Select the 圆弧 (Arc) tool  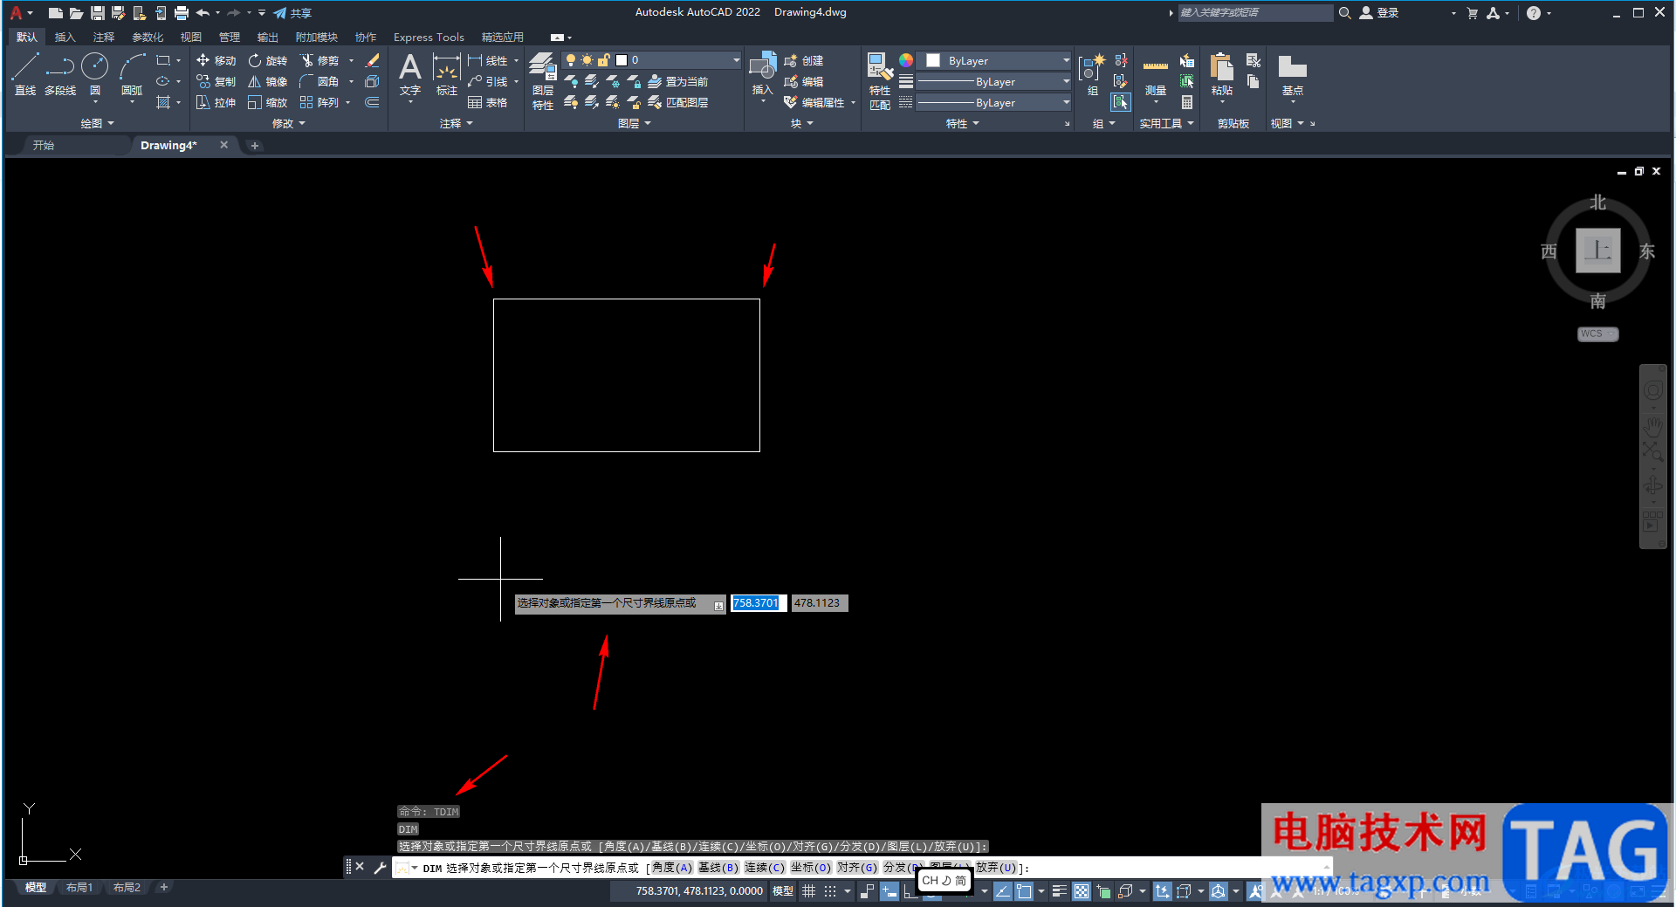click(132, 74)
